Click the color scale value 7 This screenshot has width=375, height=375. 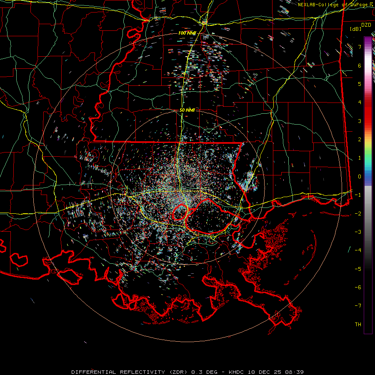[x=360, y=47]
